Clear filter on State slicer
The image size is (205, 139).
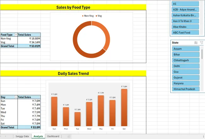pyautogui.click(x=202, y=43)
